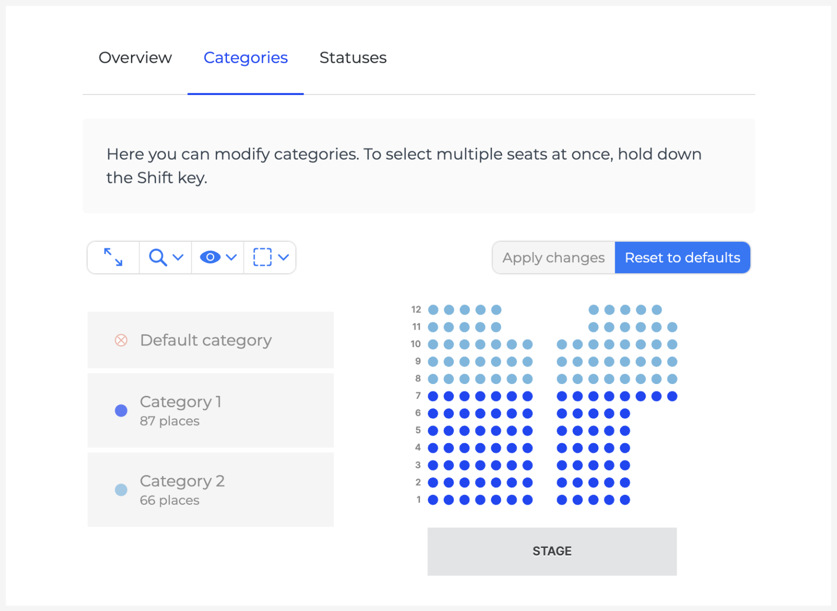Open the selection tool dropdown
The width and height of the screenshot is (837, 611).
(x=284, y=257)
